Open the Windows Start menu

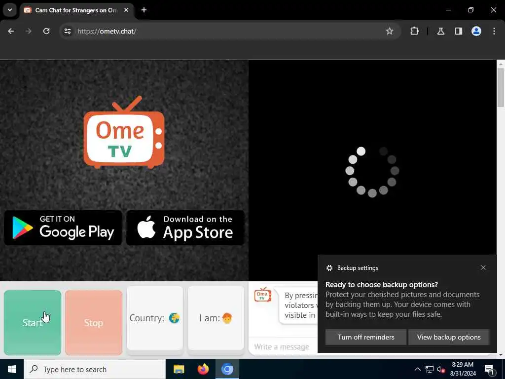[12, 369]
